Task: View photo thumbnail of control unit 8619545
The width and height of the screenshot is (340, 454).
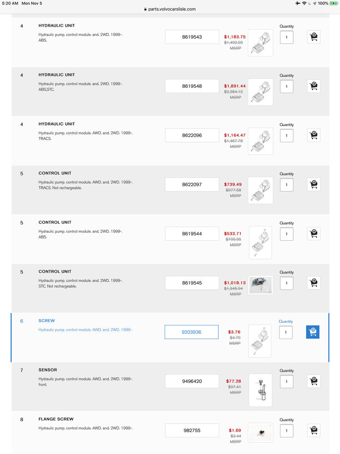Action: click(x=260, y=285)
